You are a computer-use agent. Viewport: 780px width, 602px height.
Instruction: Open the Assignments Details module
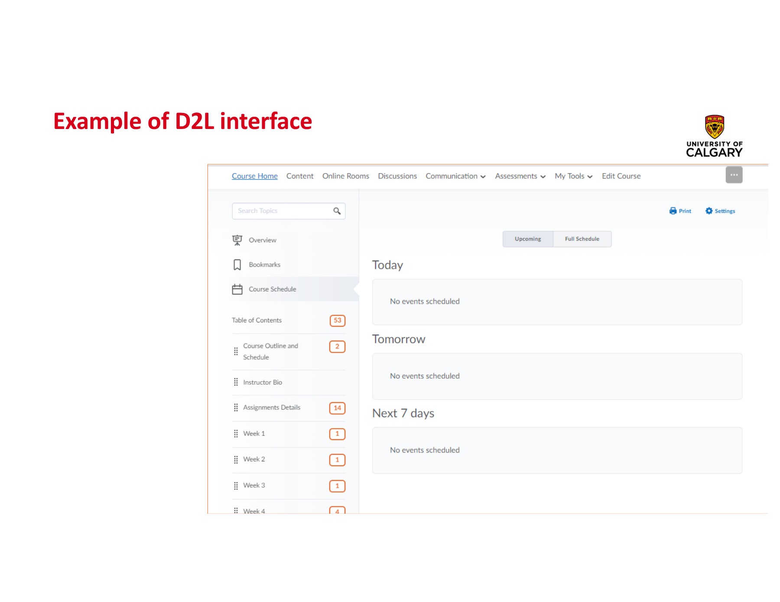click(272, 408)
